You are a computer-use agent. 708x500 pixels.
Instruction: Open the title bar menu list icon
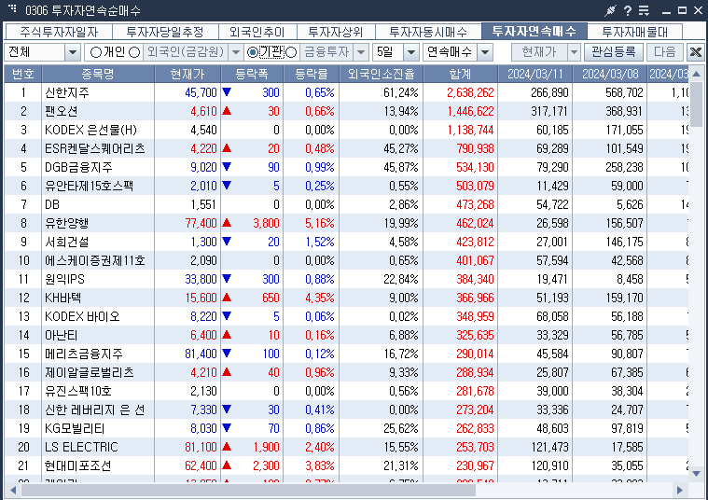click(644, 10)
